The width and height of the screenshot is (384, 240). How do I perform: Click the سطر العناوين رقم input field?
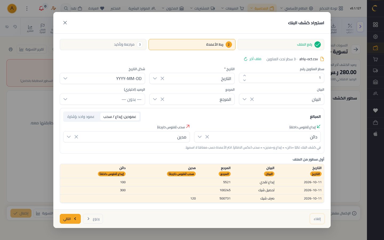tap(282, 78)
